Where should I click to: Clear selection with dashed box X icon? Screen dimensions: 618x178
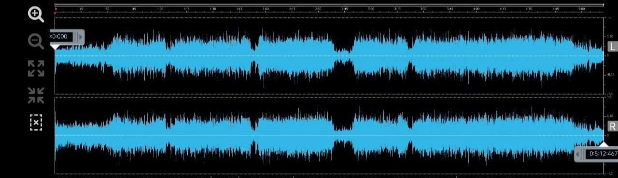pyautogui.click(x=36, y=123)
